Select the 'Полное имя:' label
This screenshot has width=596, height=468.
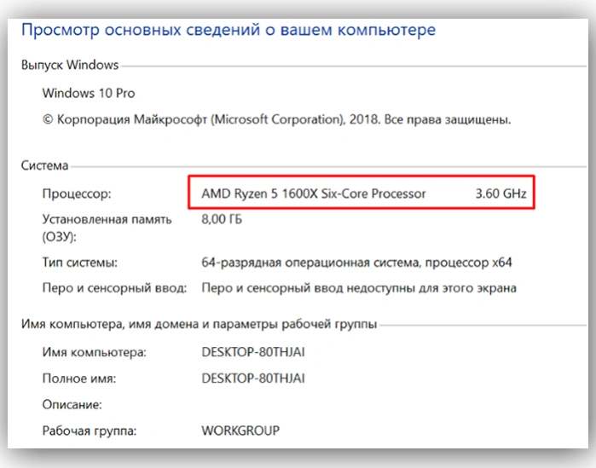(x=79, y=378)
